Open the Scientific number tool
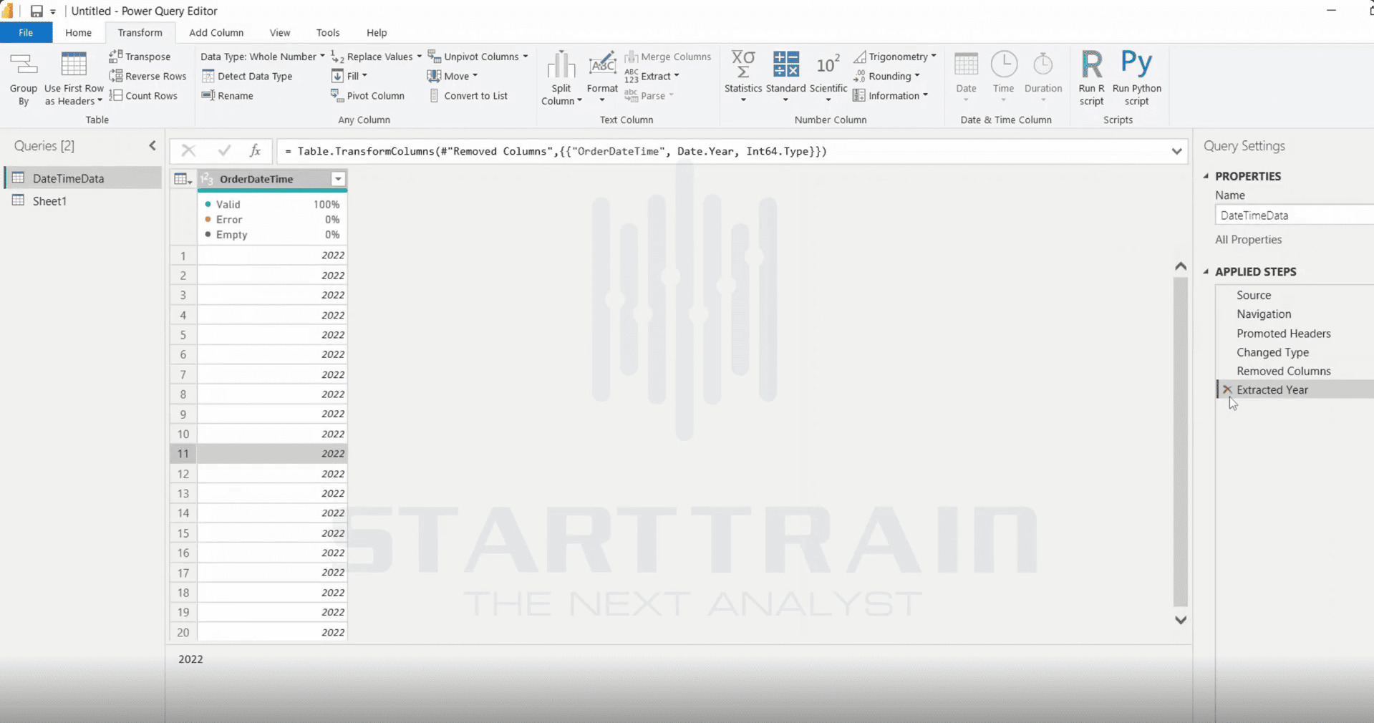Viewport: 1374px width, 723px height. 828,77
